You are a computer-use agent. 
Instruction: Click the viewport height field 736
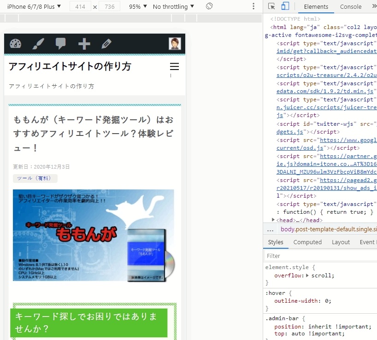110,6
